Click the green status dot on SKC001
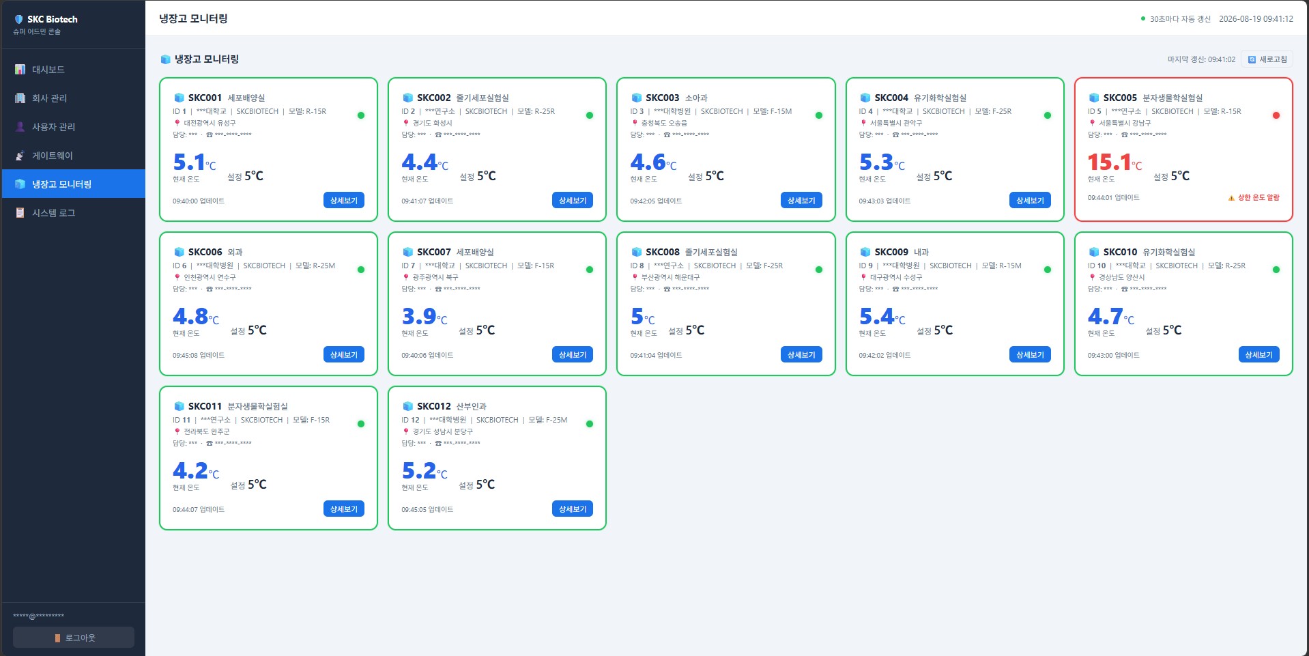The image size is (1309, 656). click(x=361, y=115)
